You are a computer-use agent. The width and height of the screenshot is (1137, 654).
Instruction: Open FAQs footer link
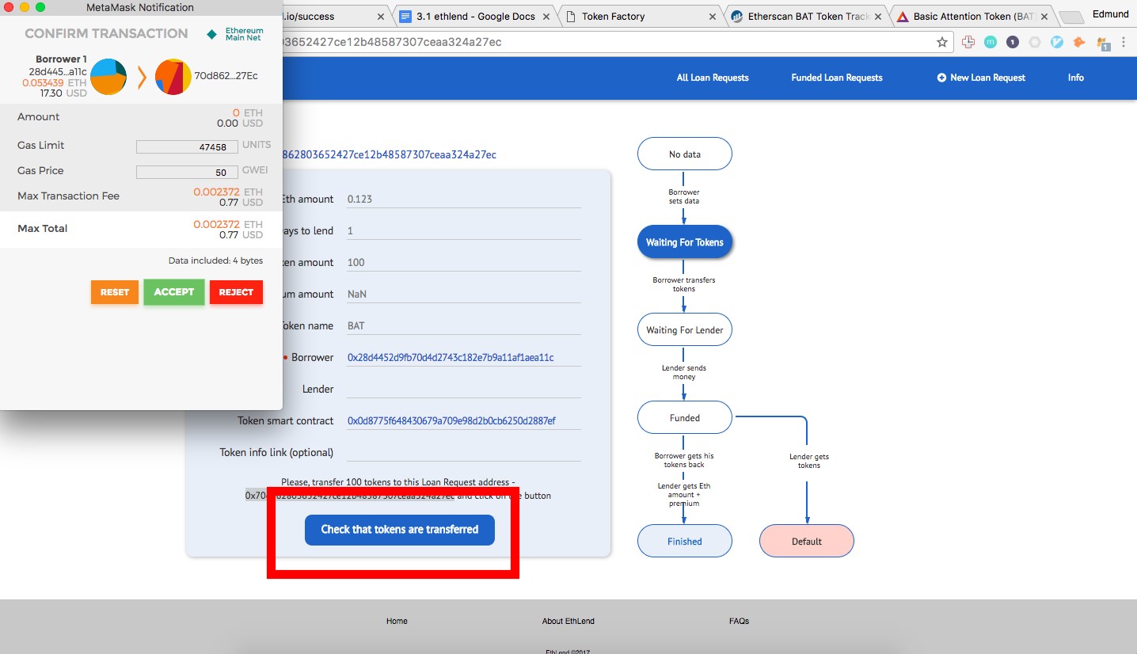tap(739, 622)
